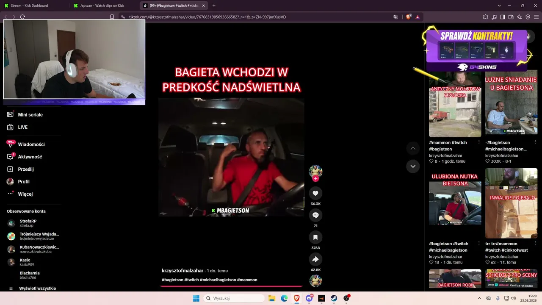Open a new browser tab
Viewport: 542px width, 305px height.
(214, 6)
